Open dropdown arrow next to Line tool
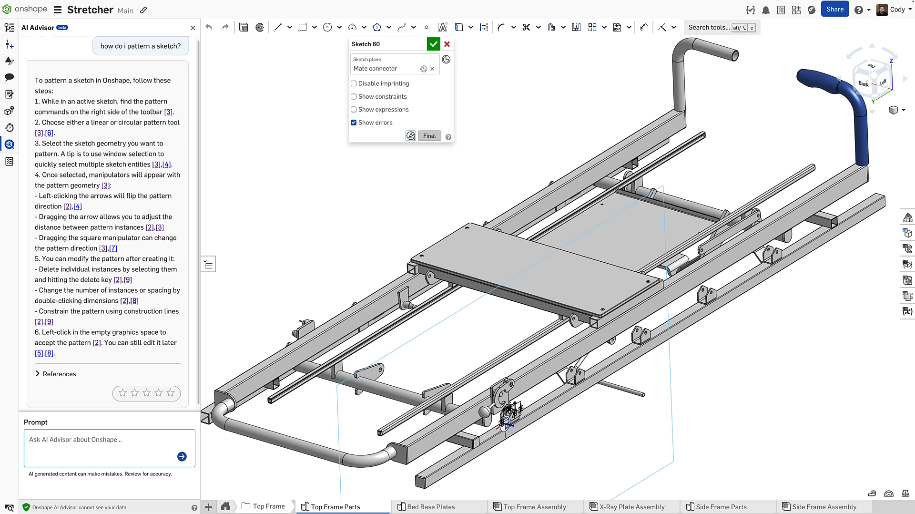This screenshot has width=915, height=514. coord(290,28)
